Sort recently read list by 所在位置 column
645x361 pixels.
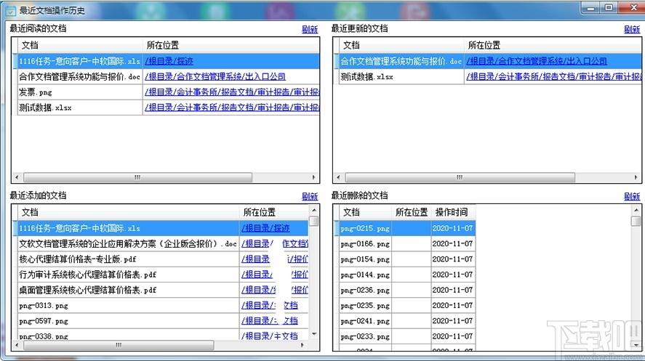tap(231, 45)
